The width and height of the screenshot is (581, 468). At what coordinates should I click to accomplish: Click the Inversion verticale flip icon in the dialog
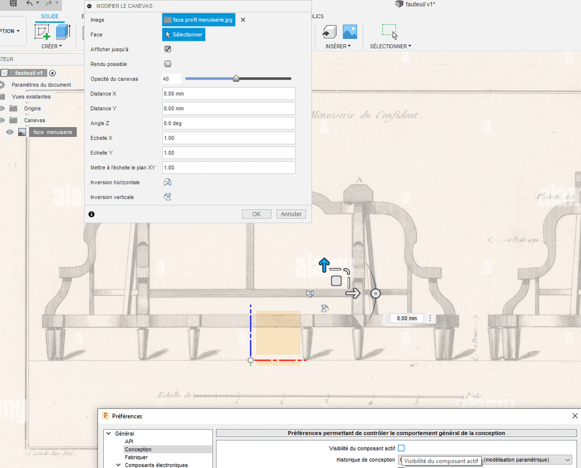pos(167,197)
